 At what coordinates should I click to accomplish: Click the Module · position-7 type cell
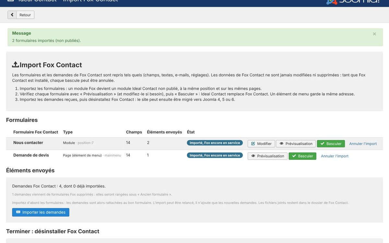click(78, 143)
